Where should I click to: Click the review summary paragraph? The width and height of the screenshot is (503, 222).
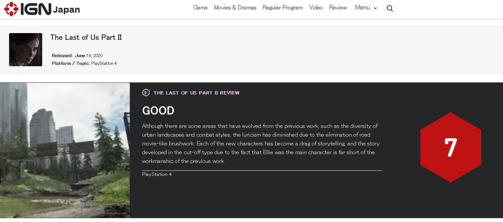[261, 144]
